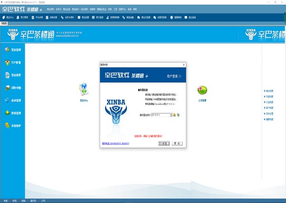Click the green icon beside server IP field
Screen dimensions: 286x203
coord(178,115)
